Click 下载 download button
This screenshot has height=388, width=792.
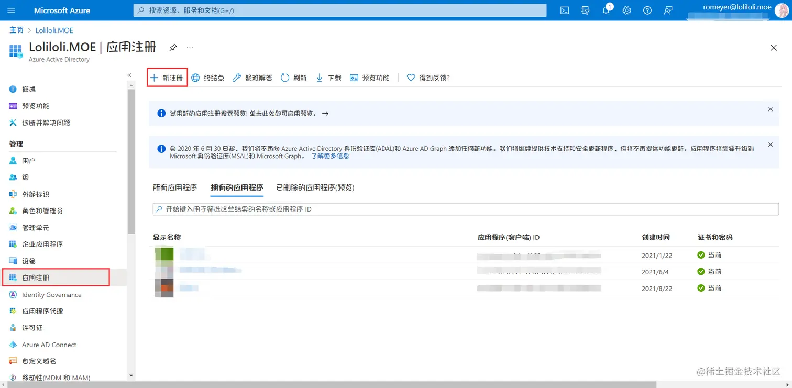[x=328, y=77]
